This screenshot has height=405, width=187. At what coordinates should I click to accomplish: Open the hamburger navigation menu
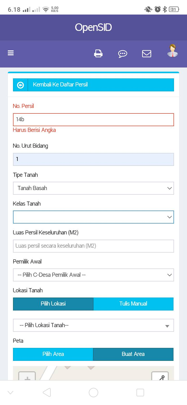point(10,53)
